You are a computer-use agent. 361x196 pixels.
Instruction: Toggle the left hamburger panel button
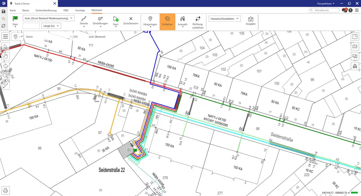[x=6, y=37]
